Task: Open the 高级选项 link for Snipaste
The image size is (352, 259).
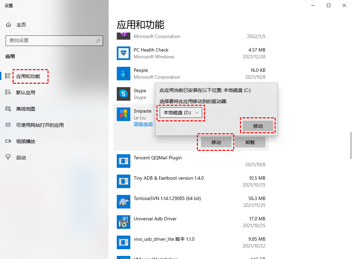Action: [143, 124]
